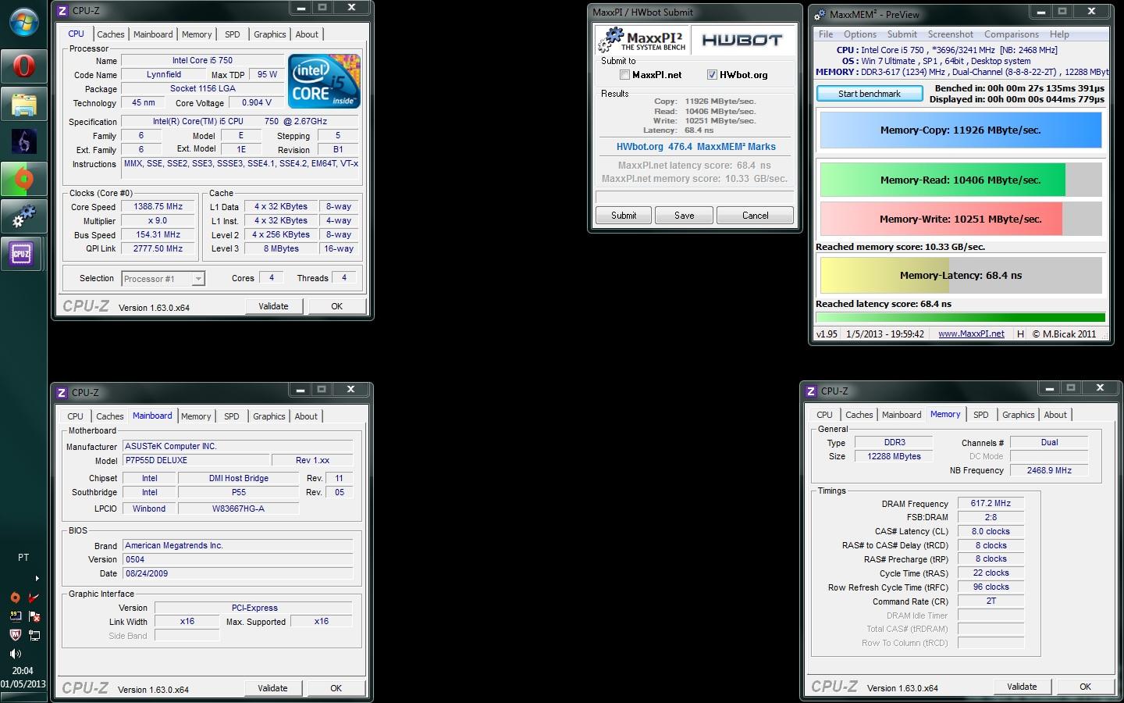Launch the Resident Evil 6 taskbar icon
This screenshot has height=703, width=1124.
[x=23, y=141]
